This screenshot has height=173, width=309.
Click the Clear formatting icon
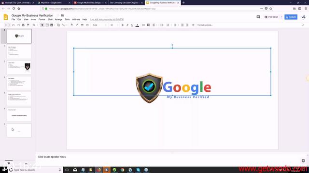coord(193,25)
